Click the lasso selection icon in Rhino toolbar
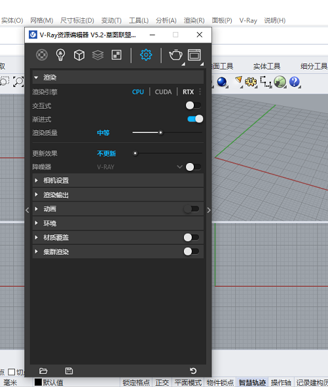Screen dimensions: 328x387 [x=5, y=81]
